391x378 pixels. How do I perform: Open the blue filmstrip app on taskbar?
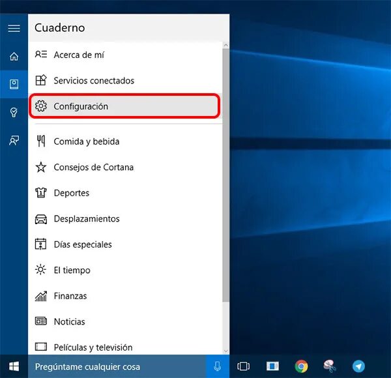pyautogui.click(x=272, y=366)
